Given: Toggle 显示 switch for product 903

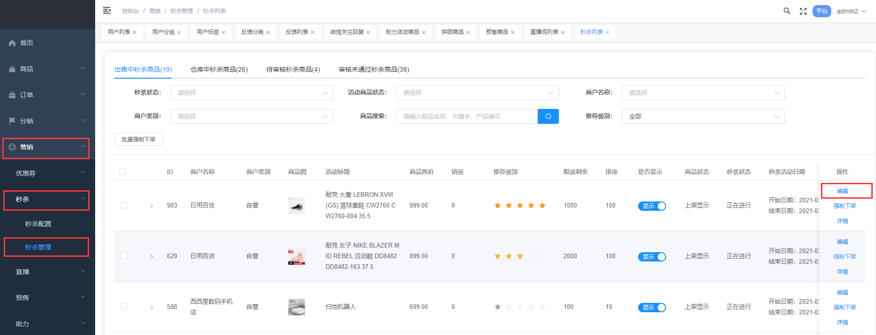Looking at the screenshot, I should [x=652, y=206].
